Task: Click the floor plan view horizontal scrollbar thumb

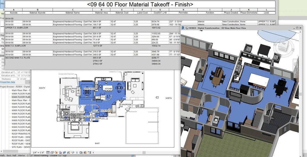Action: pyautogui.click(x=144, y=152)
